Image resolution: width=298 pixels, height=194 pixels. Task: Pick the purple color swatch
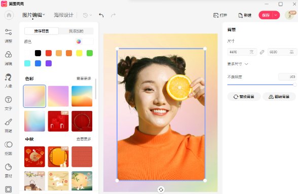coord(49,63)
